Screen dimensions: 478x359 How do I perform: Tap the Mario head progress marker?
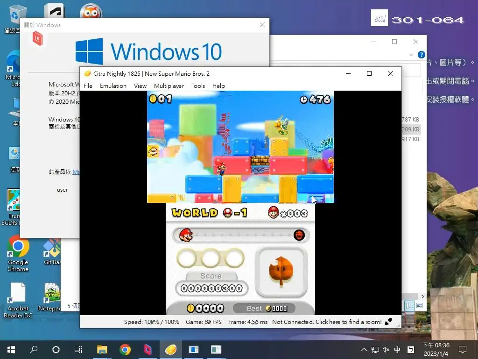pos(186,235)
